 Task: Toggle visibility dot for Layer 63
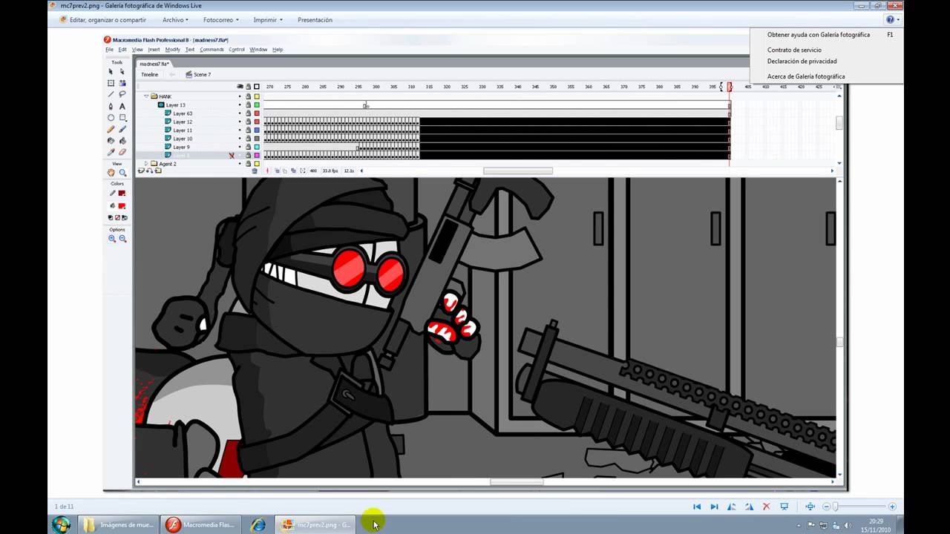click(x=240, y=113)
